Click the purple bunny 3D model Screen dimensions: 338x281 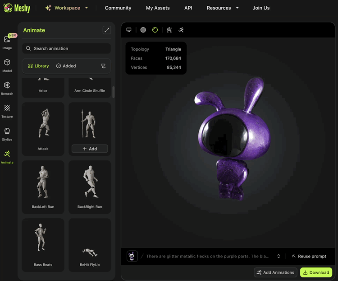click(233, 138)
